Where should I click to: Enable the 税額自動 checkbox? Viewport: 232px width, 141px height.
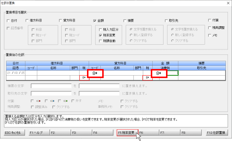tap(100, 41)
